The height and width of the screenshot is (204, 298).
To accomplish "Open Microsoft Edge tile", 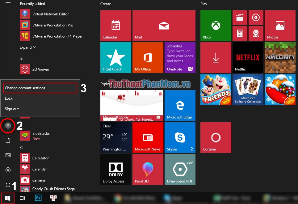I will tap(180, 106).
